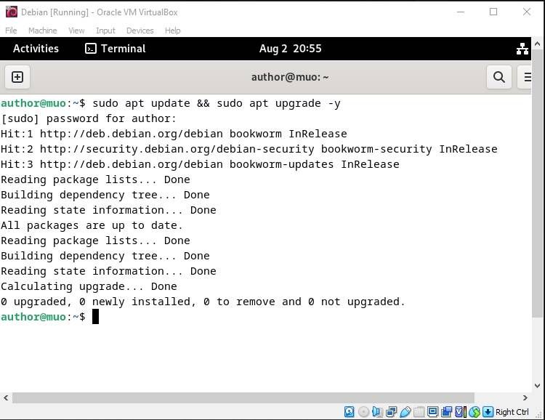This screenshot has height=420, width=545.
Task: Click the vertical scrollbar thumb
Action: 537,183
